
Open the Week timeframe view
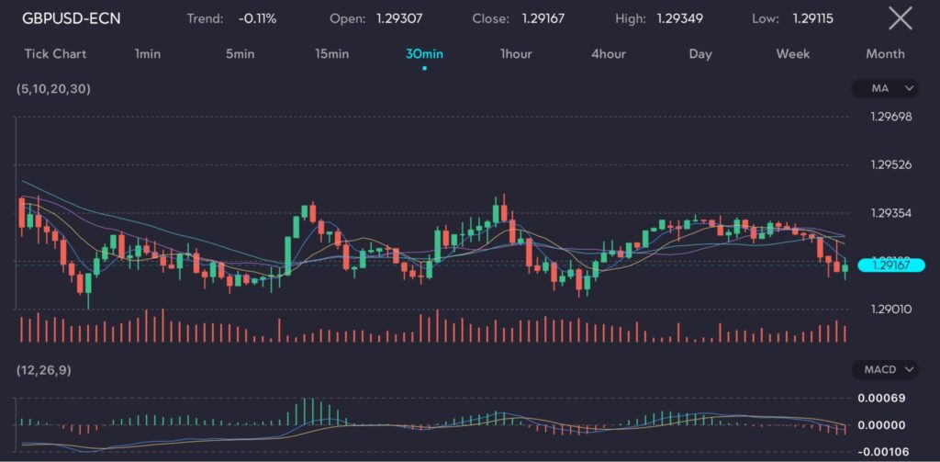tap(793, 53)
